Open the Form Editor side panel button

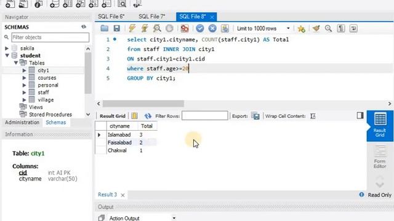tap(380, 157)
